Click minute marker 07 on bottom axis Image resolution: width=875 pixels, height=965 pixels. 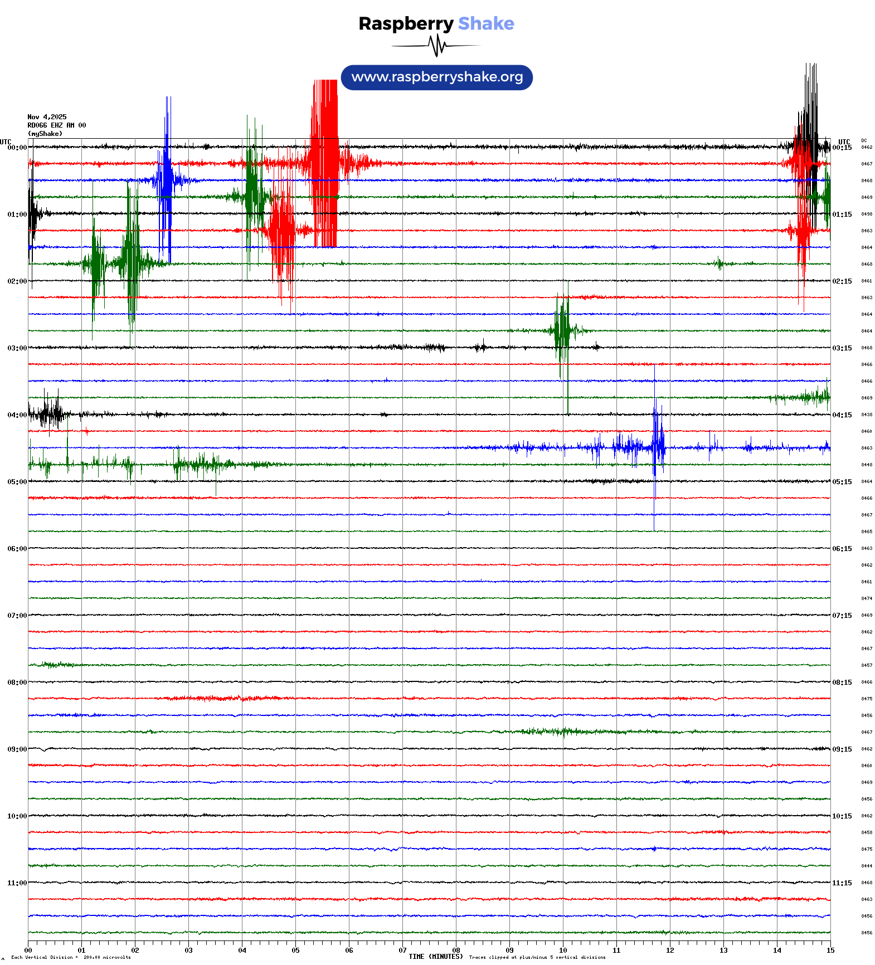(402, 951)
